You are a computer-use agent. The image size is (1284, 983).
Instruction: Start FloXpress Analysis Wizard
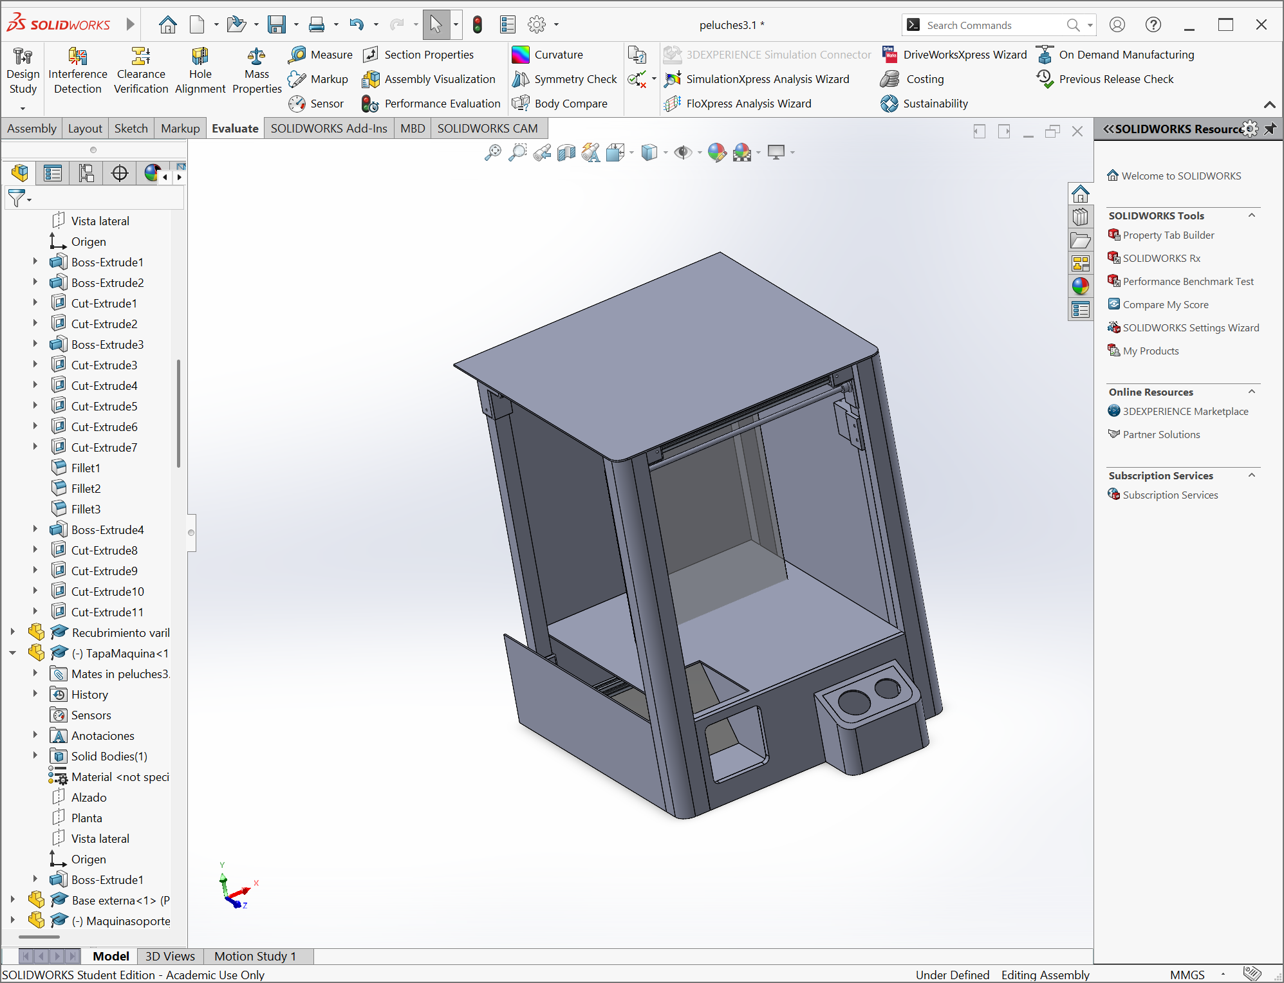tap(738, 104)
